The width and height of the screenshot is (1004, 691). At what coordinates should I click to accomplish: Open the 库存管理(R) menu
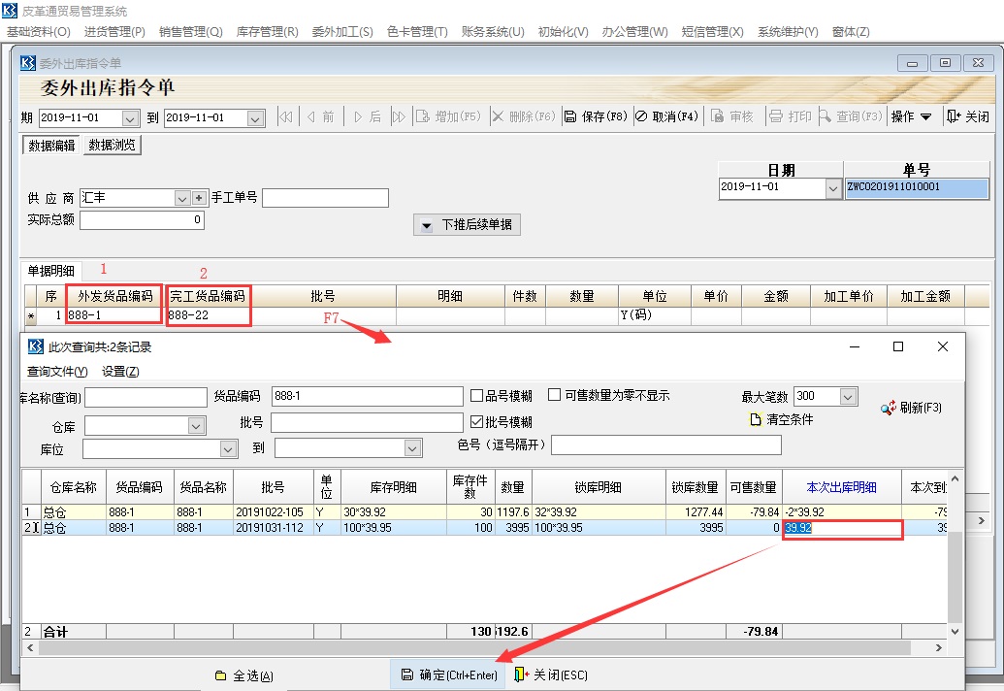click(x=267, y=32)
